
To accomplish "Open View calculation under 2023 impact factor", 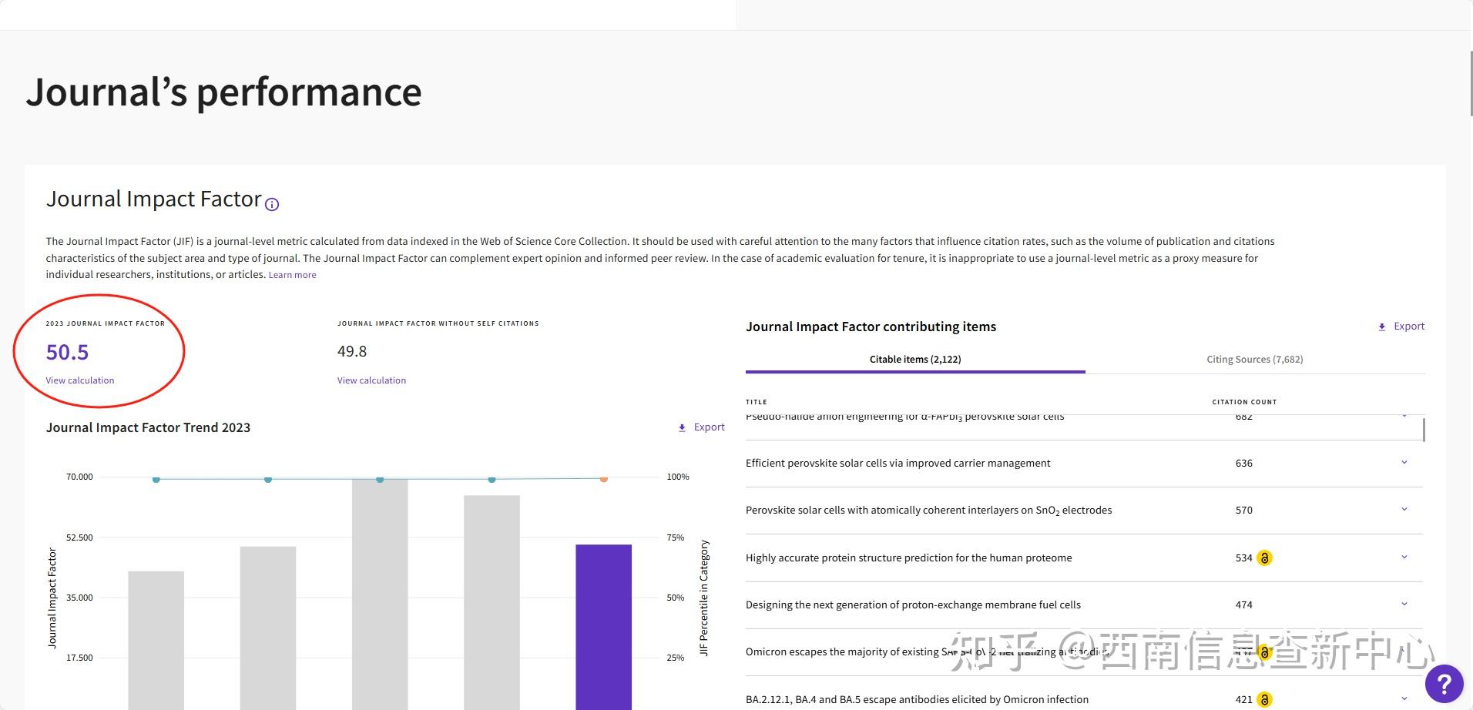I will tap(80, 380).
